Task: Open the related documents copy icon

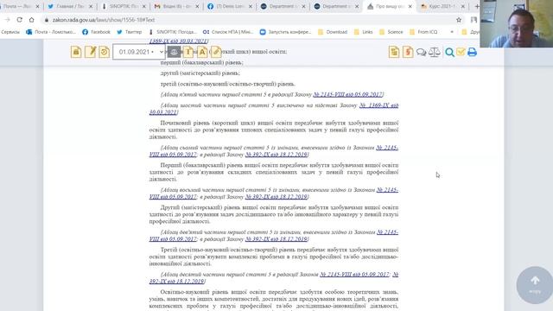Action: (394, 52)
